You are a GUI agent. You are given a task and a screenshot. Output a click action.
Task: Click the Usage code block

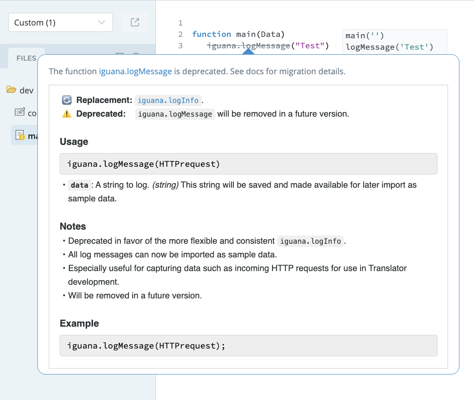point(248,164)
